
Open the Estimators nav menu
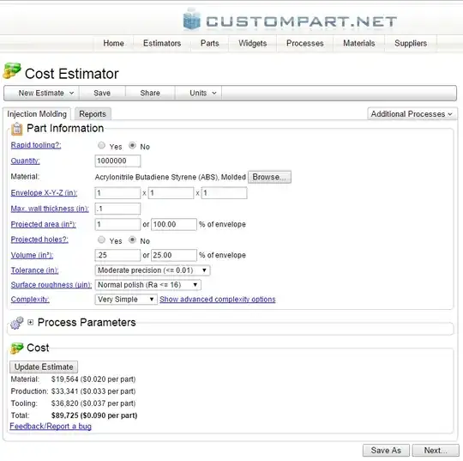pos(162,43)
